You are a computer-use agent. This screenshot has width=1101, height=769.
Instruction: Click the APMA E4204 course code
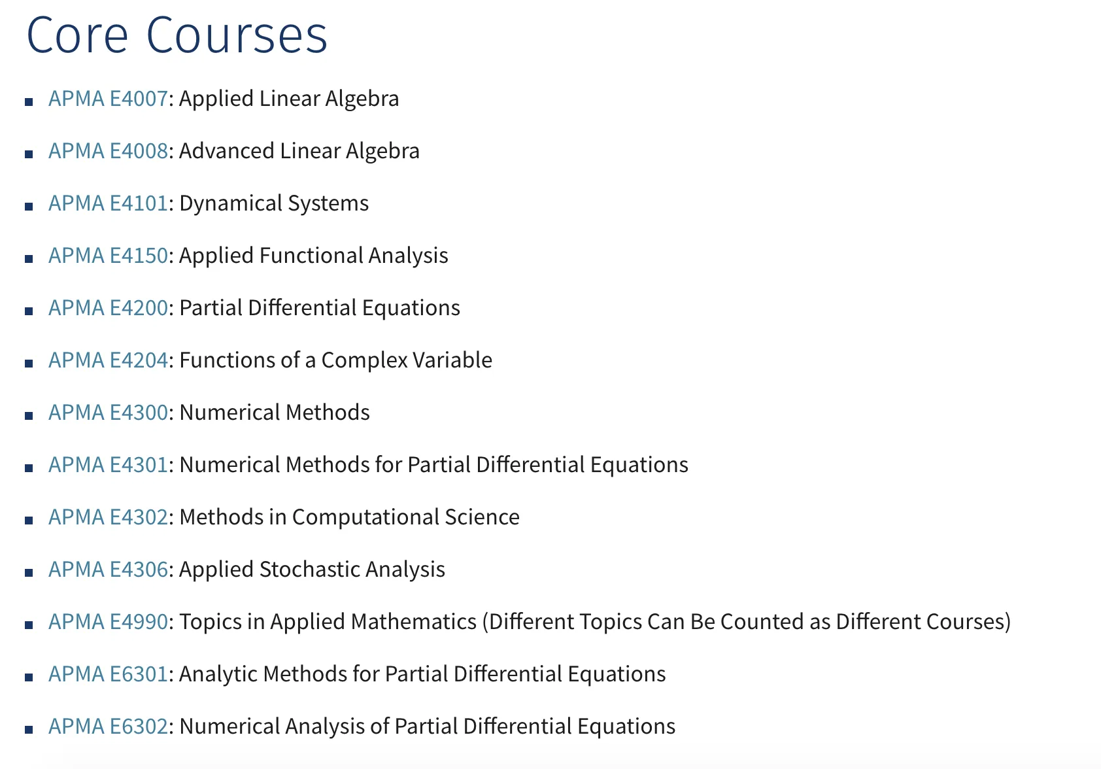click(108, 360)
